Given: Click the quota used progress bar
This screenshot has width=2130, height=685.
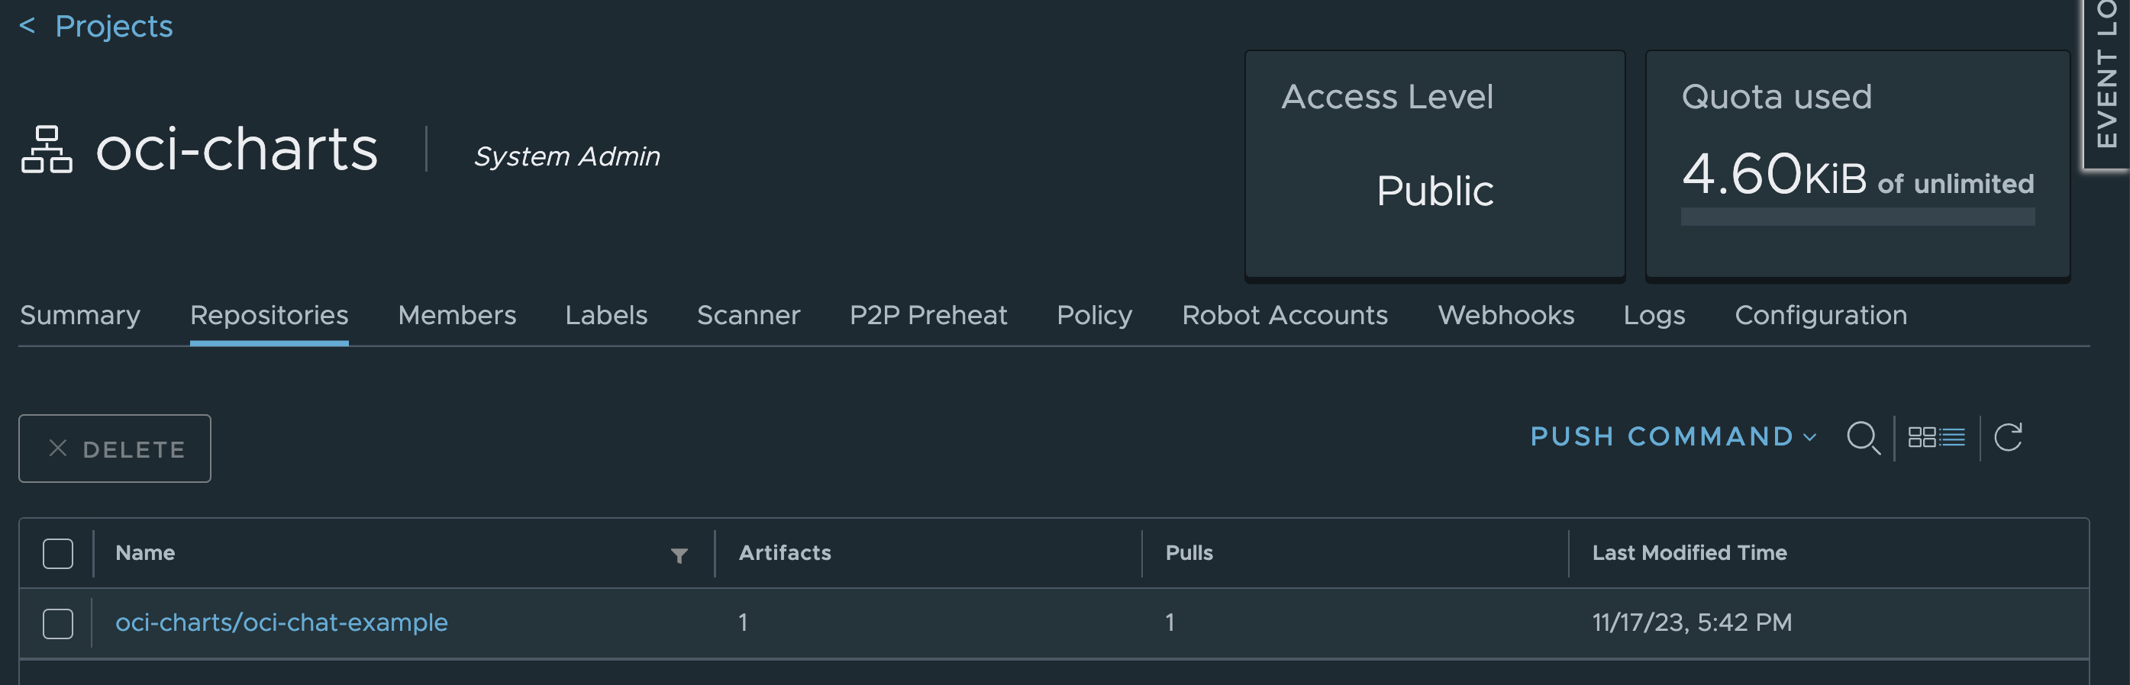Looking at the screenshot, I should point(1857,217).
